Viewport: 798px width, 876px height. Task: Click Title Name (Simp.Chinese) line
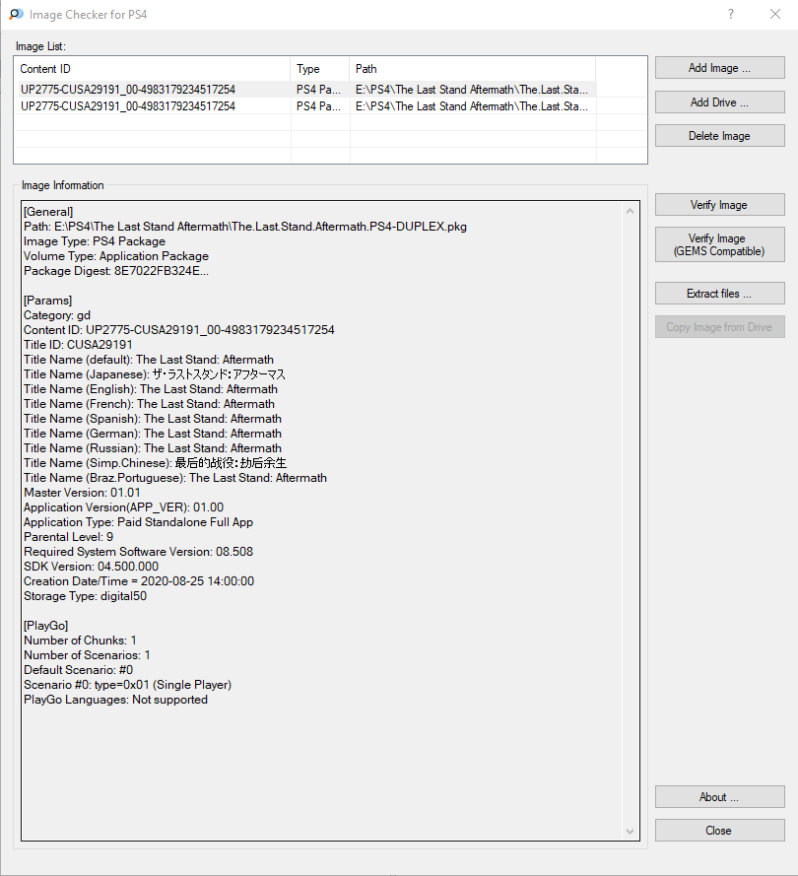pyautogui.click(x=156, y=463)
